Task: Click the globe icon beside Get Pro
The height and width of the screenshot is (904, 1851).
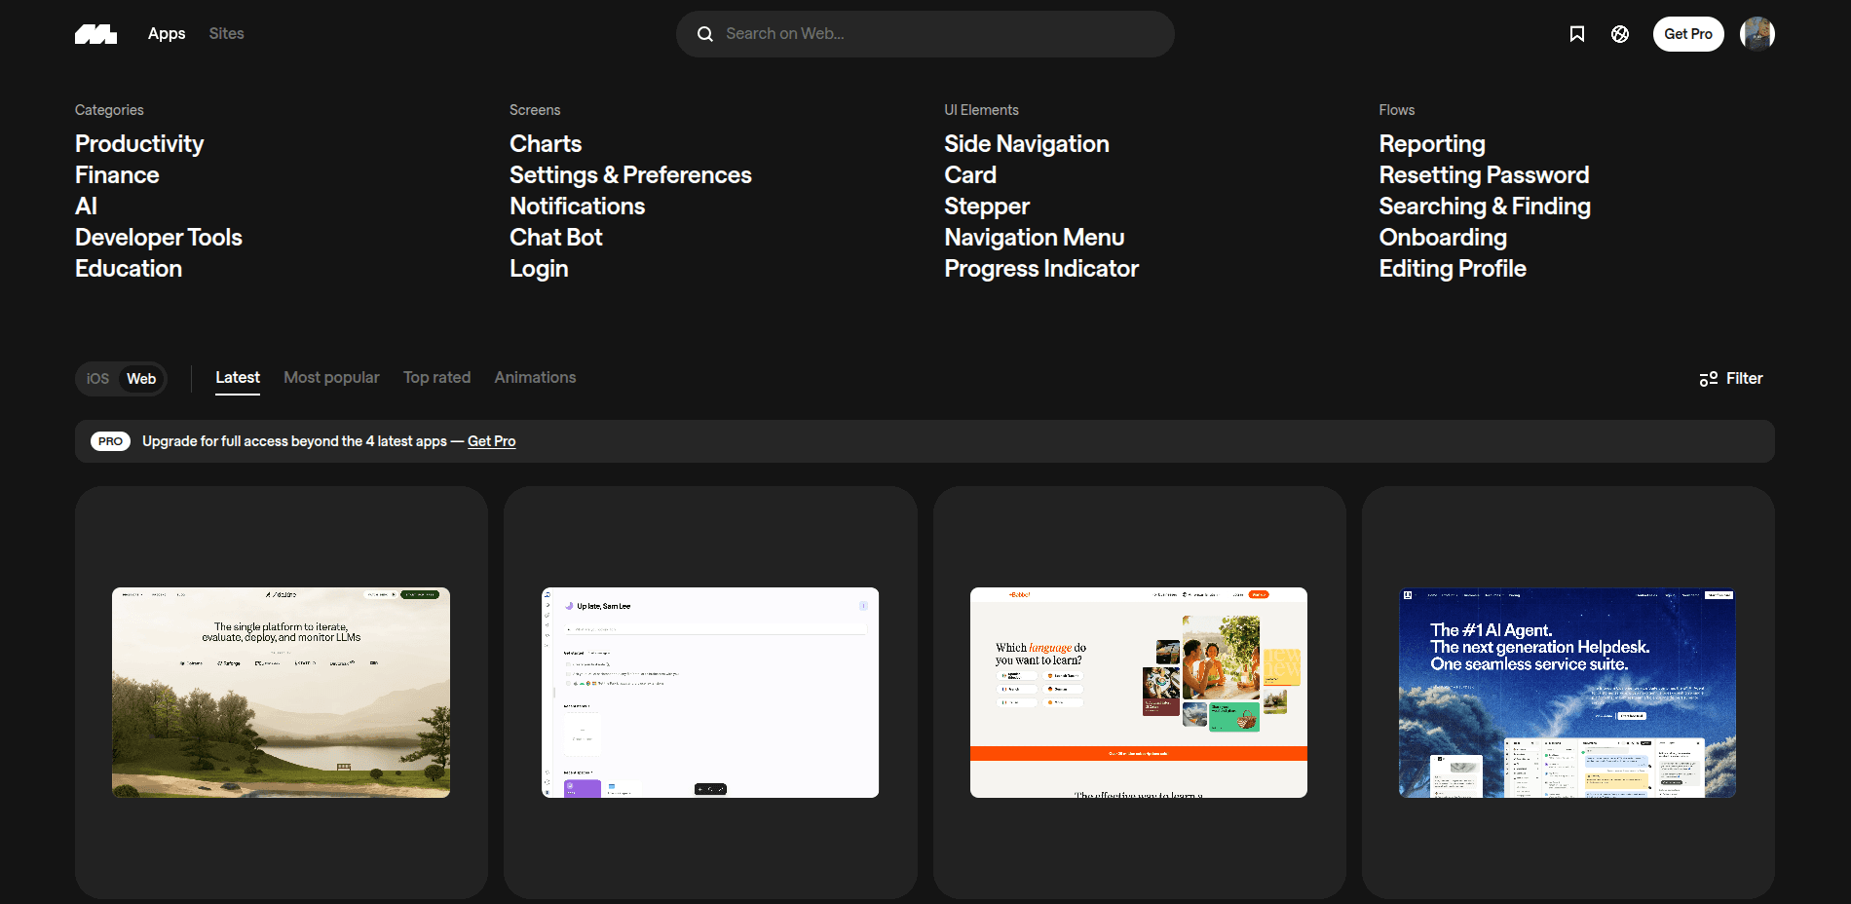Action: point(1619,34)
